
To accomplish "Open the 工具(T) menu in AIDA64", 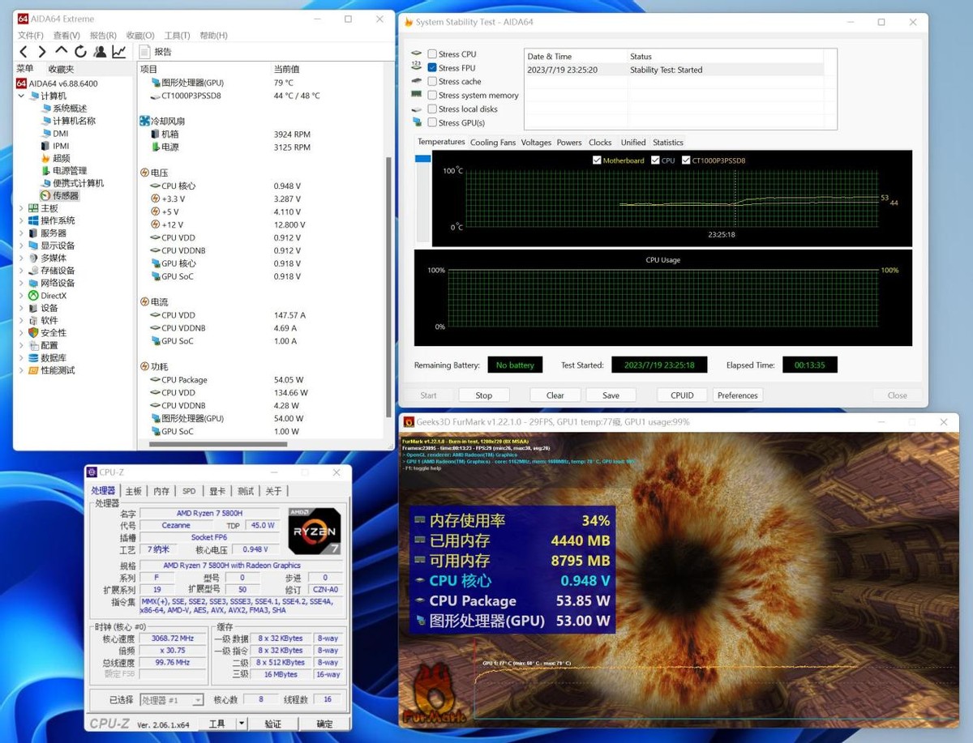I will (176, 36).
